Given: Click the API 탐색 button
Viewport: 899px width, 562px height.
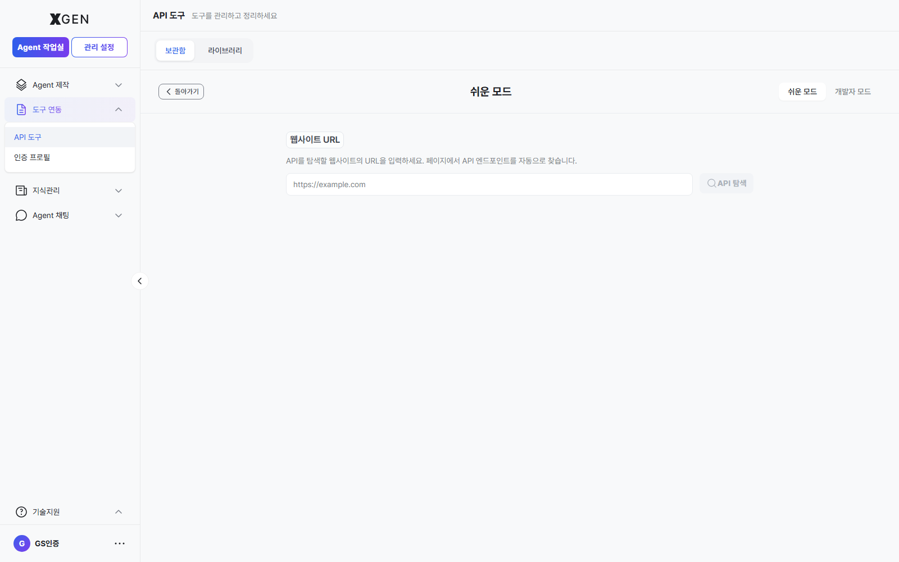Looking at the screenshot, I should tap(727, 183).
